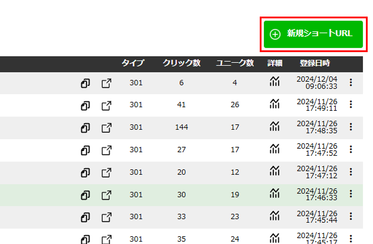Sort by クリック数 column header
Viewport: 373px width, 244px height.
point(181,63)
